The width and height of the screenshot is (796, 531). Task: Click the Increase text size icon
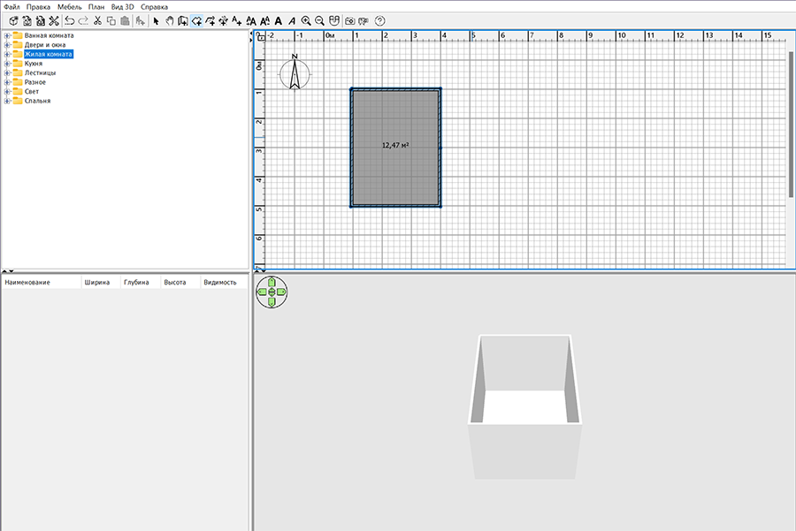[251, 21]
